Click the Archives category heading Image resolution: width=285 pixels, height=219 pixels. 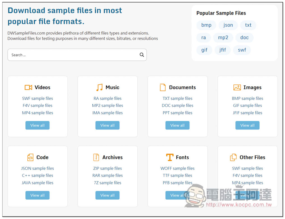click(x=112, y=157)
